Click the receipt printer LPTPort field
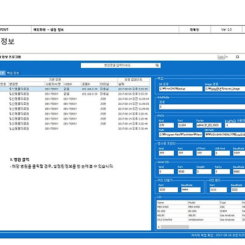 (x=204, y=153)
